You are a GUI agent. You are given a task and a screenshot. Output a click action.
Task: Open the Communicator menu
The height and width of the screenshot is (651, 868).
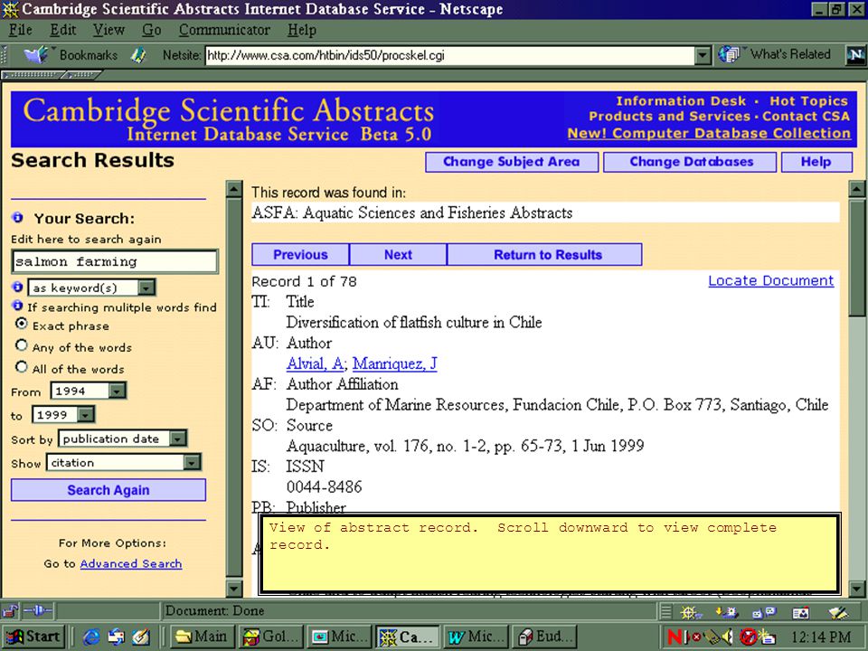pyautogui.click(x=224, y=30)
